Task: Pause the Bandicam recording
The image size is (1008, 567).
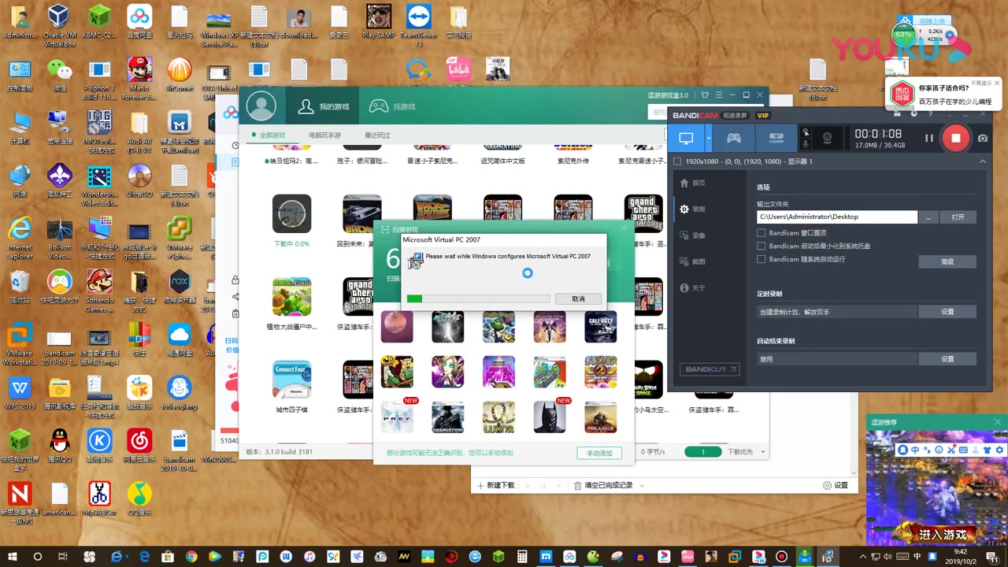Action: (928, 138)
